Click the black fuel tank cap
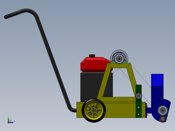Viewport: 175px width, 131px height. (92, 56)
